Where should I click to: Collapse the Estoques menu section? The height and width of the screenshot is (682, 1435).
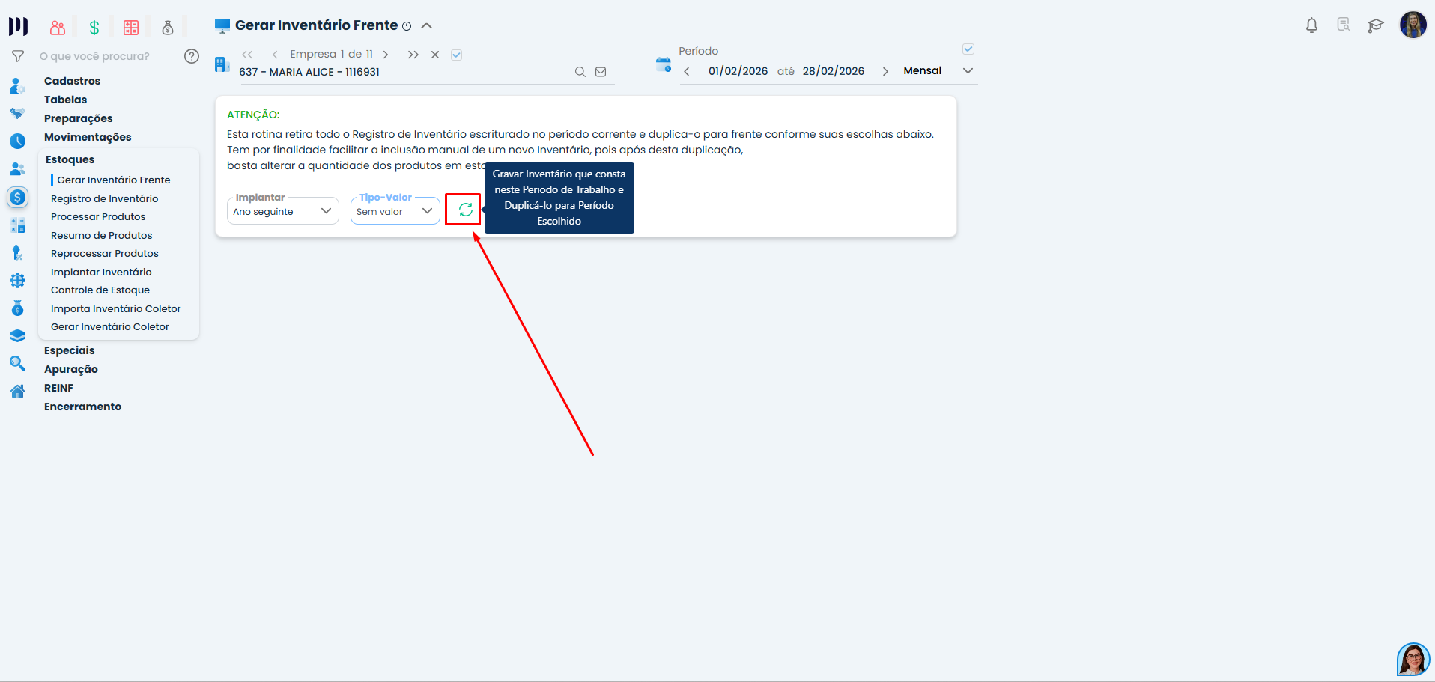pyautogui.click(x=70, y=159)
